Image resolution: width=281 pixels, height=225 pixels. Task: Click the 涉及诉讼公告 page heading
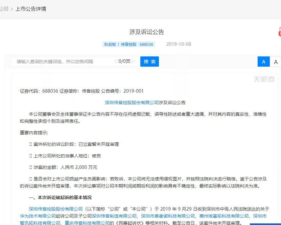pos(147,32)
